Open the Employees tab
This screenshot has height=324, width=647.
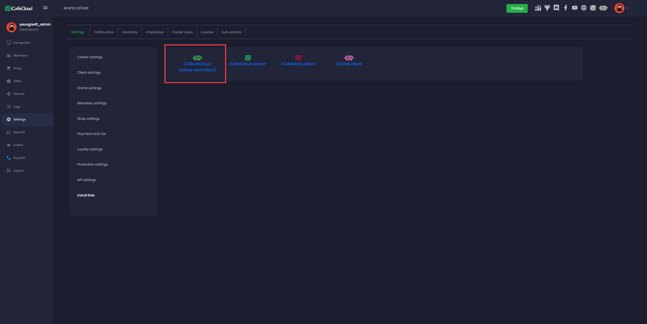[155, 32]
